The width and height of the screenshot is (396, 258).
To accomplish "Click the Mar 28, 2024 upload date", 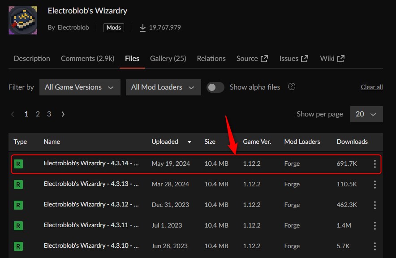I will pos(170,184).
